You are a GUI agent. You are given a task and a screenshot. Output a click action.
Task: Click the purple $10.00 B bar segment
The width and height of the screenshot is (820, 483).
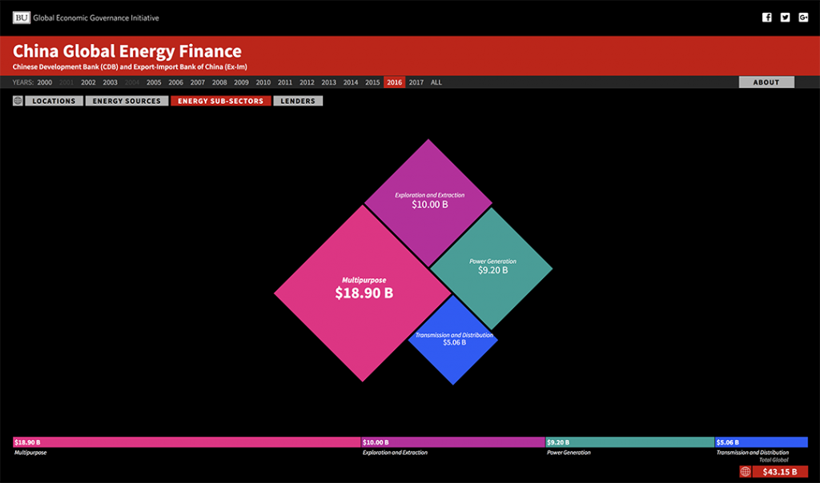pyautogui.click(x=453, y=442)
